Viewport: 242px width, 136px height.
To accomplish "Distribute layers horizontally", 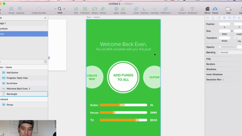I will (x=208, y=18).
